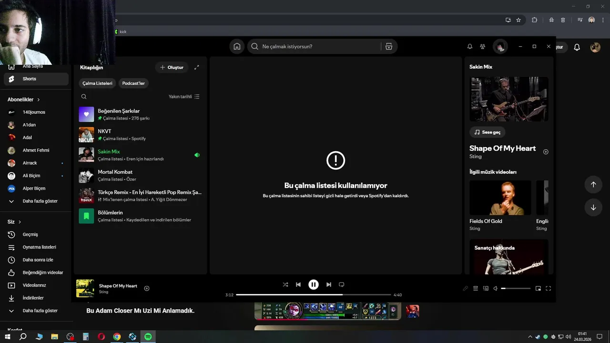Filter library by Podcast'ler
Image resolution: width=610 pixels, height=343 pixels.
[x=133, y=83]
